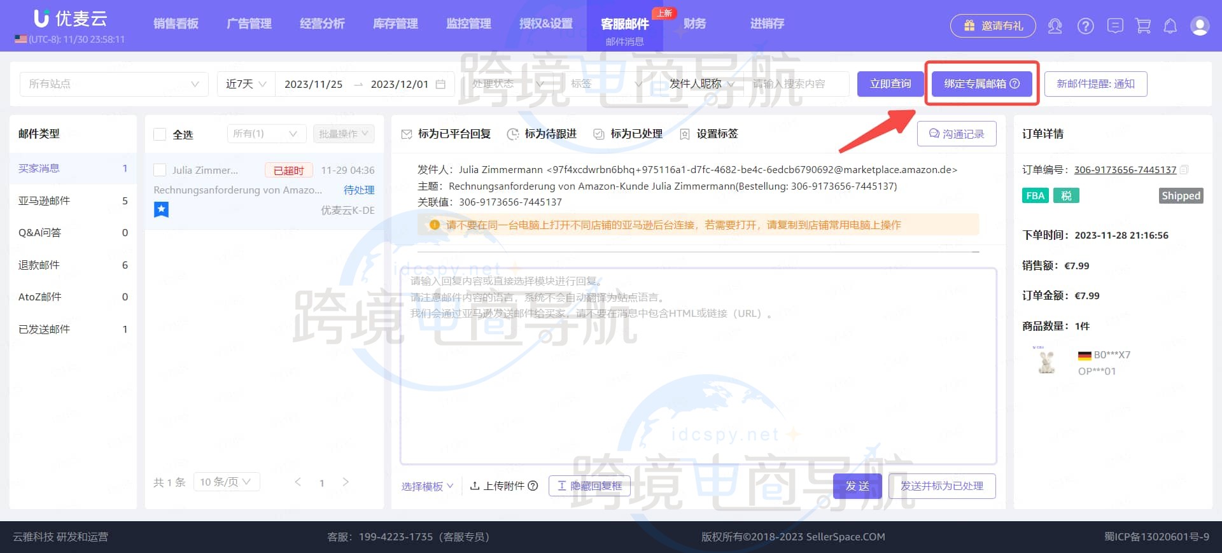Tick the checkbox for Julia Zimmer mail

point(160,170)
